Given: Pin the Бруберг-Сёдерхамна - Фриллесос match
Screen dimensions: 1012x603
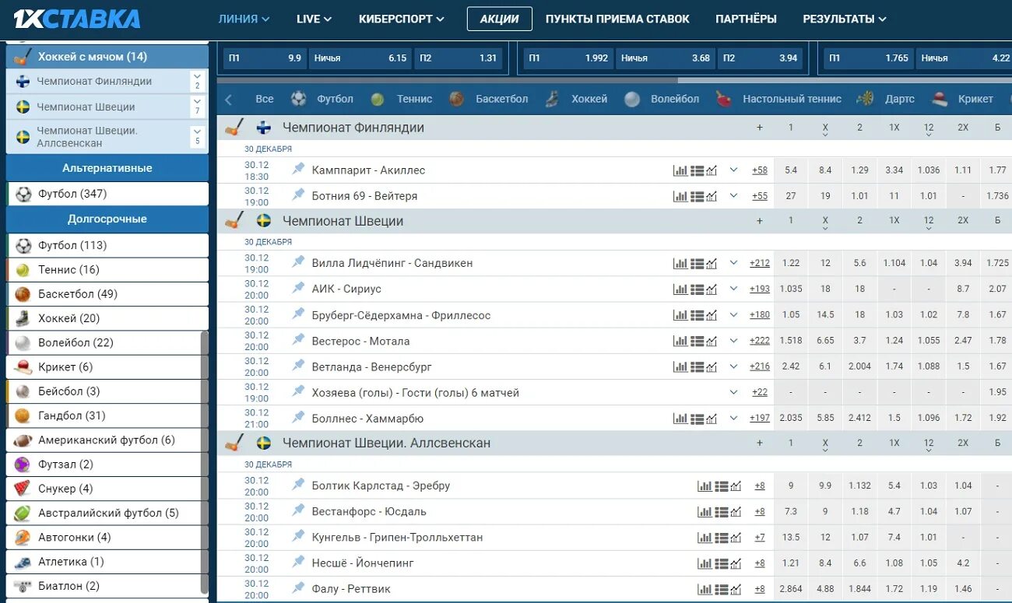Looking at the screenshot, I should click(298, 314).
